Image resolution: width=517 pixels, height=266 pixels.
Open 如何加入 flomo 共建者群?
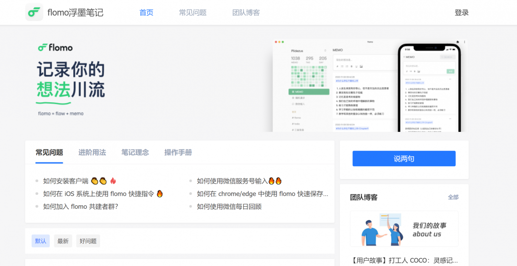(81, 206)
